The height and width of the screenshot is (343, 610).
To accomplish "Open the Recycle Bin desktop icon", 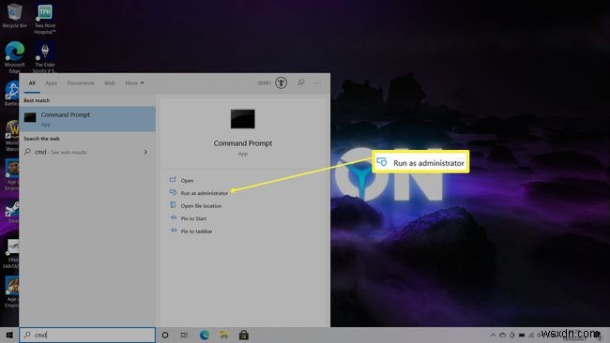I will coord(14,16).
